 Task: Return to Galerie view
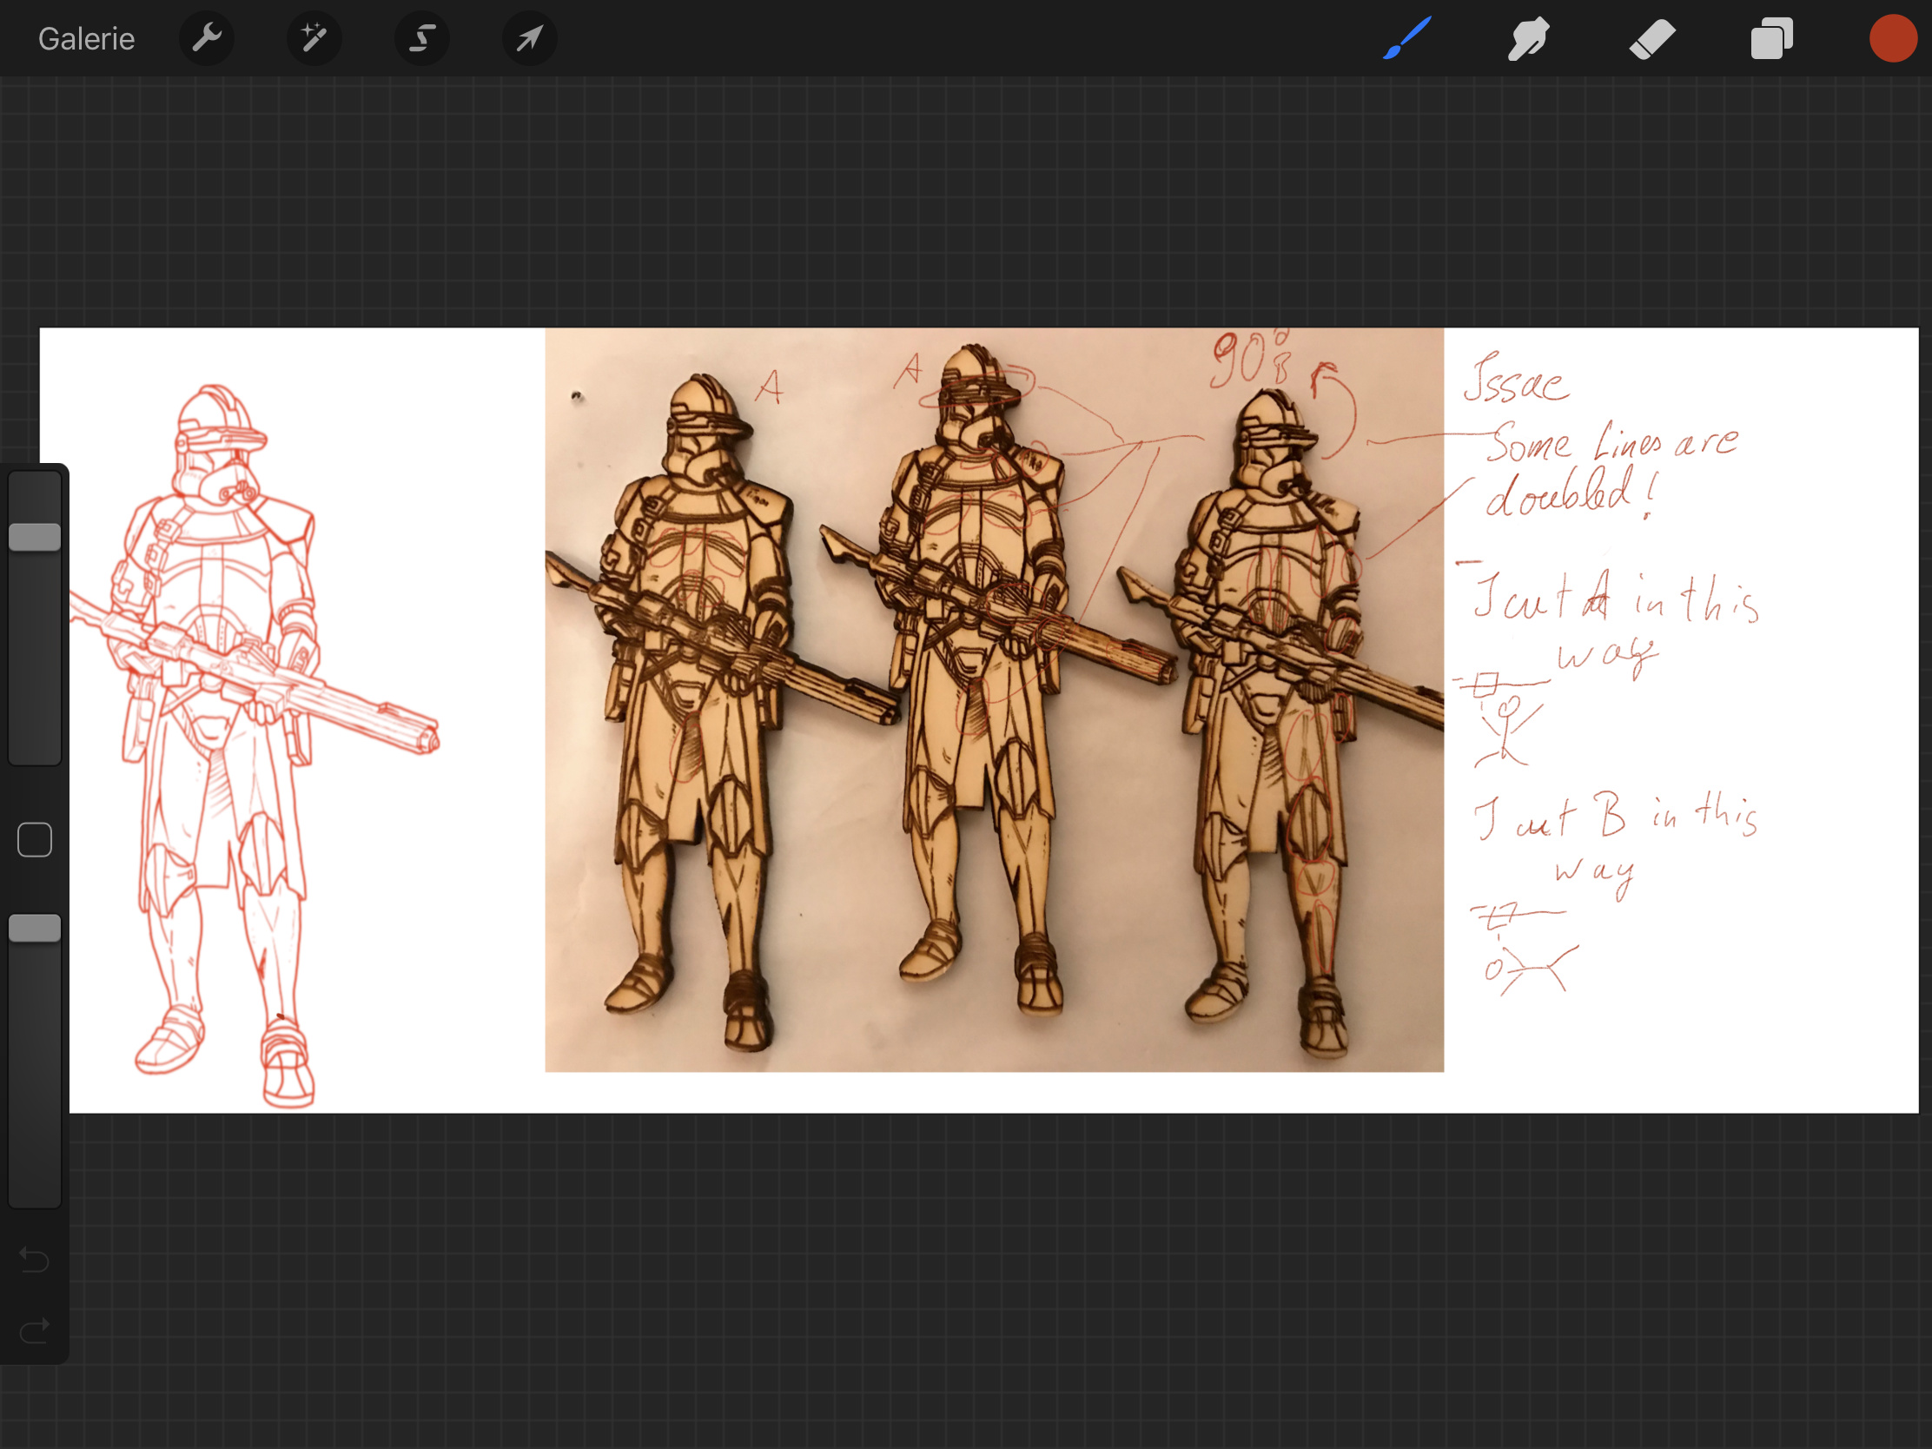87,39
